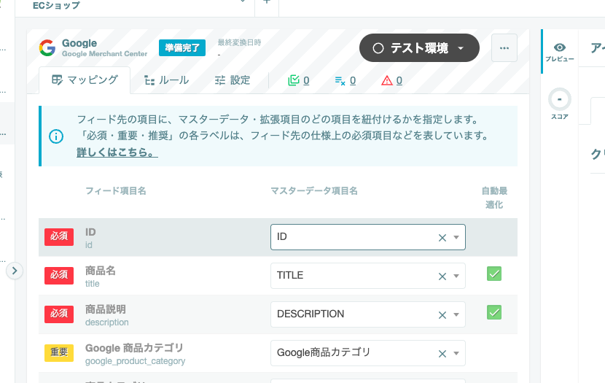Expand the TITLE mapping dropdown arrow

click(x=456, y=276)
